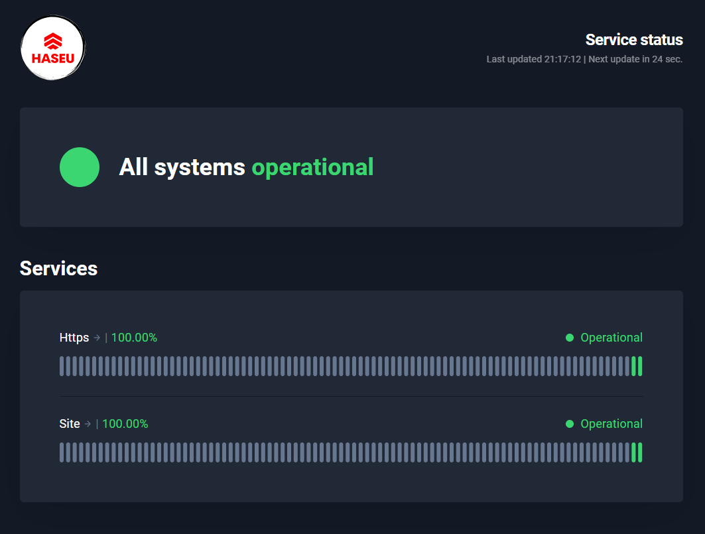Click the HASEU logo

(x=53, y=48)
